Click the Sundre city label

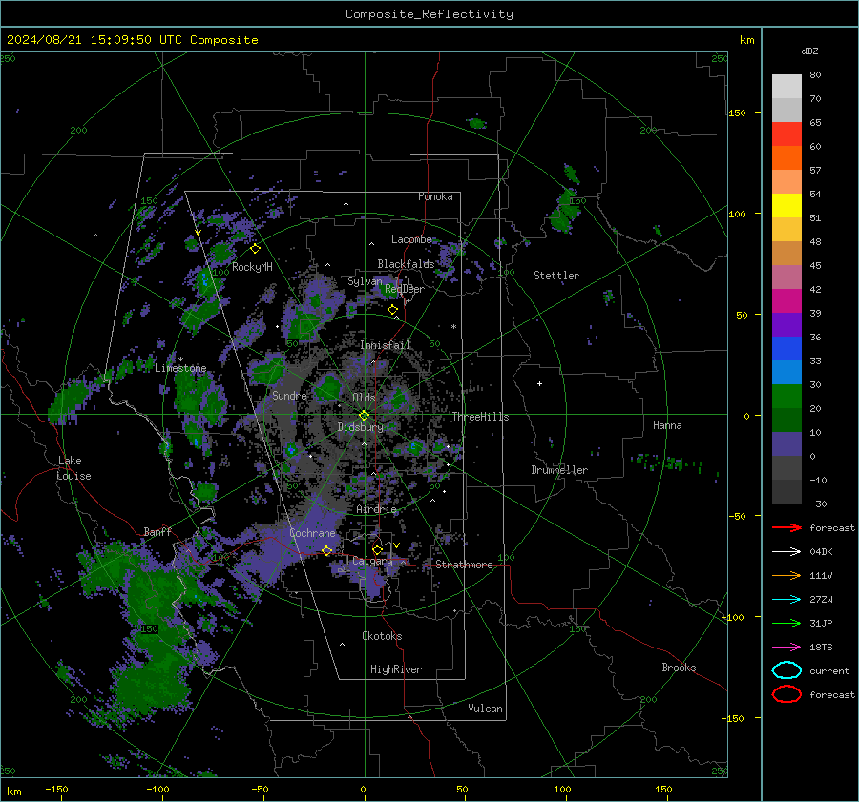coord(289,395)
